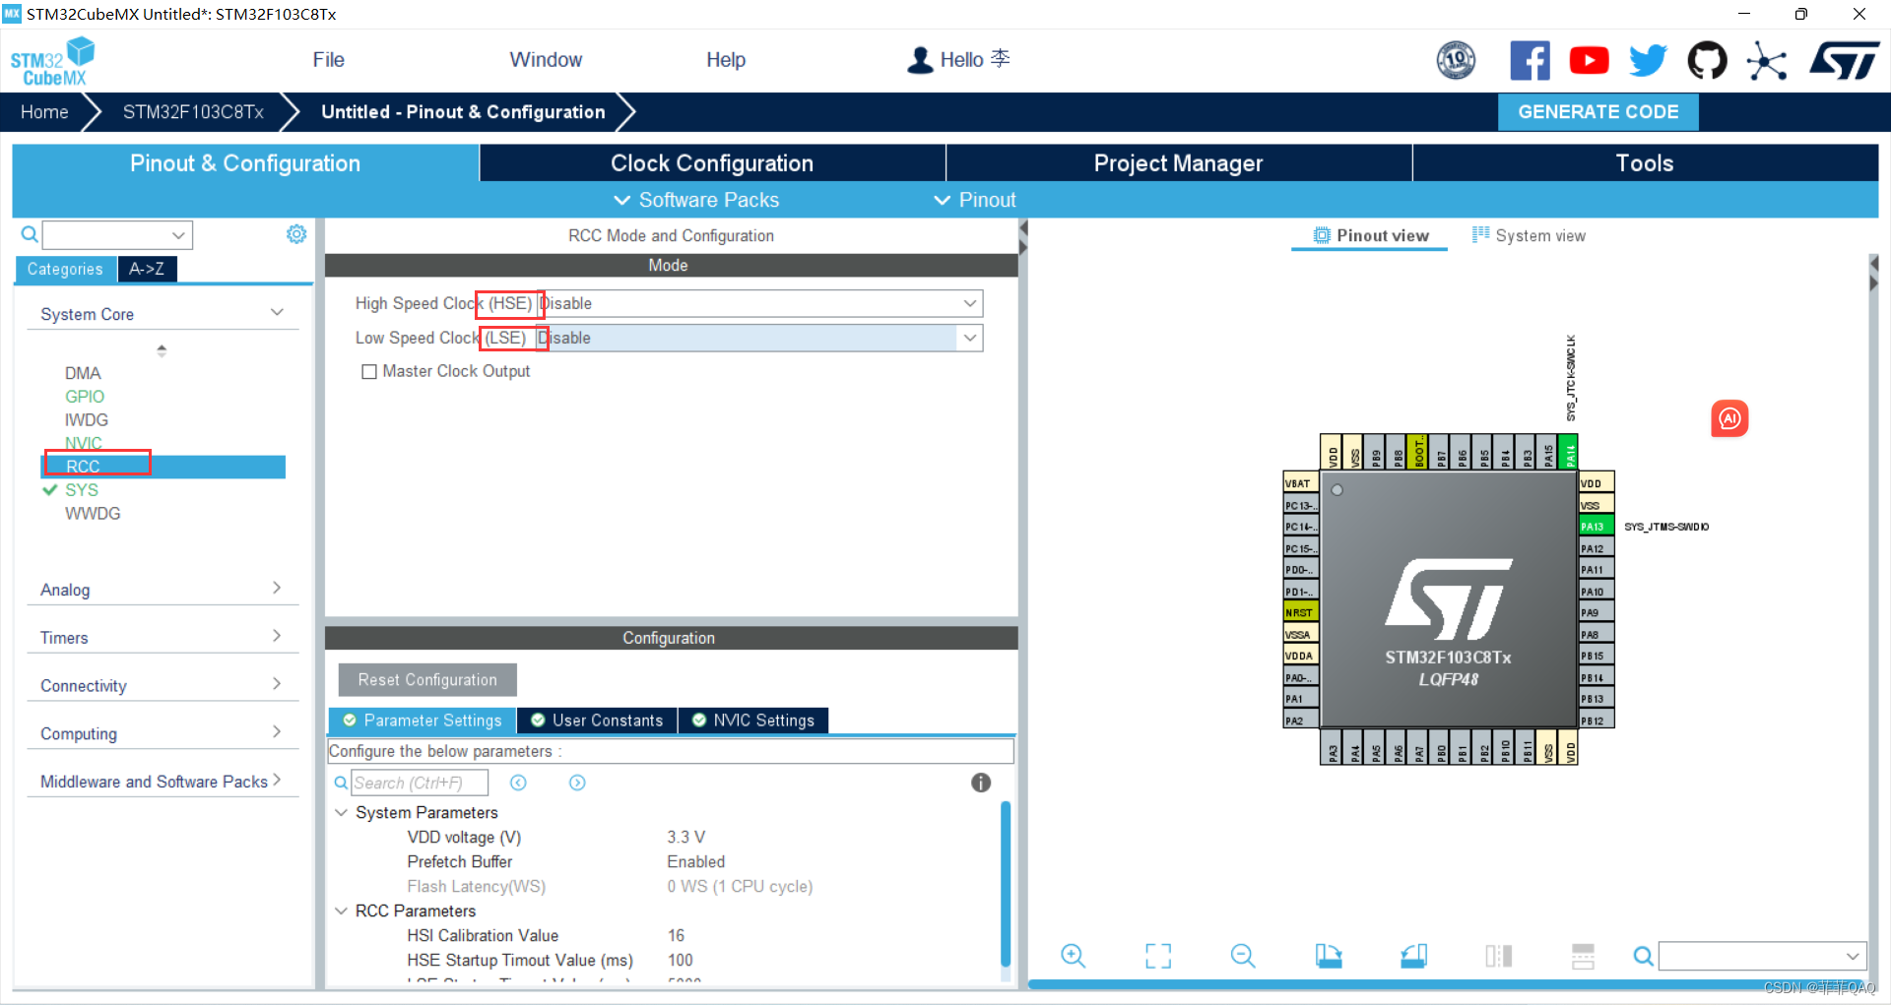Rotate the chip counter-clockwise

tap(1414, 956)
